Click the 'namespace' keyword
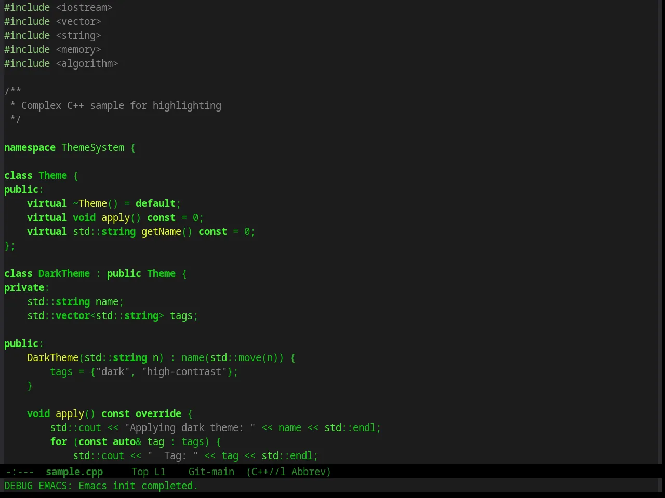The height and width of the screenshot is (498, 665). (30, 147)
